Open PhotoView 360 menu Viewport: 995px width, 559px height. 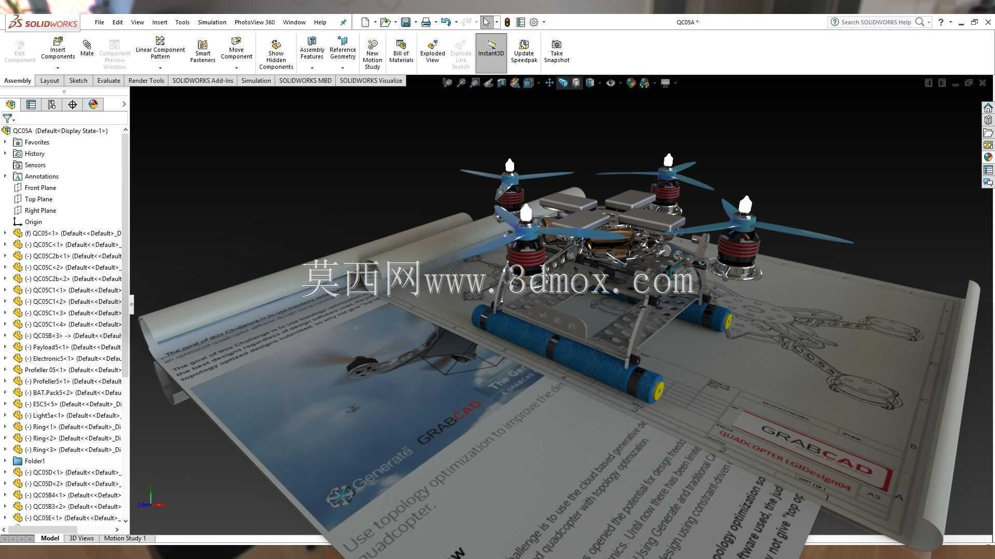[254, 22]
